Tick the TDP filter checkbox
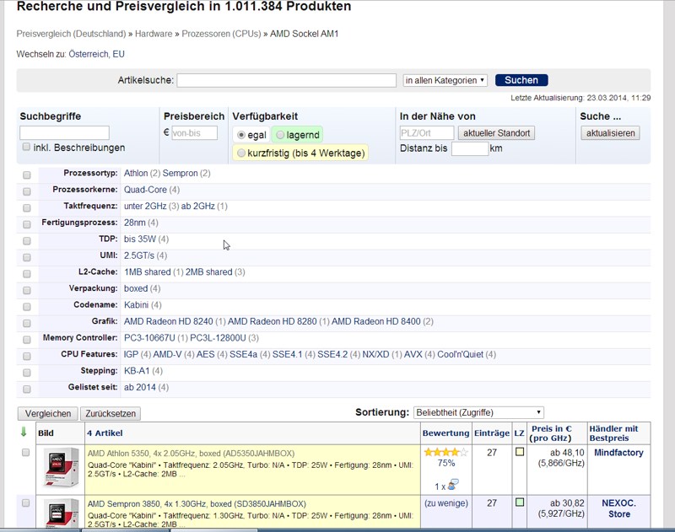675x532 pixels. coord(27,241)
